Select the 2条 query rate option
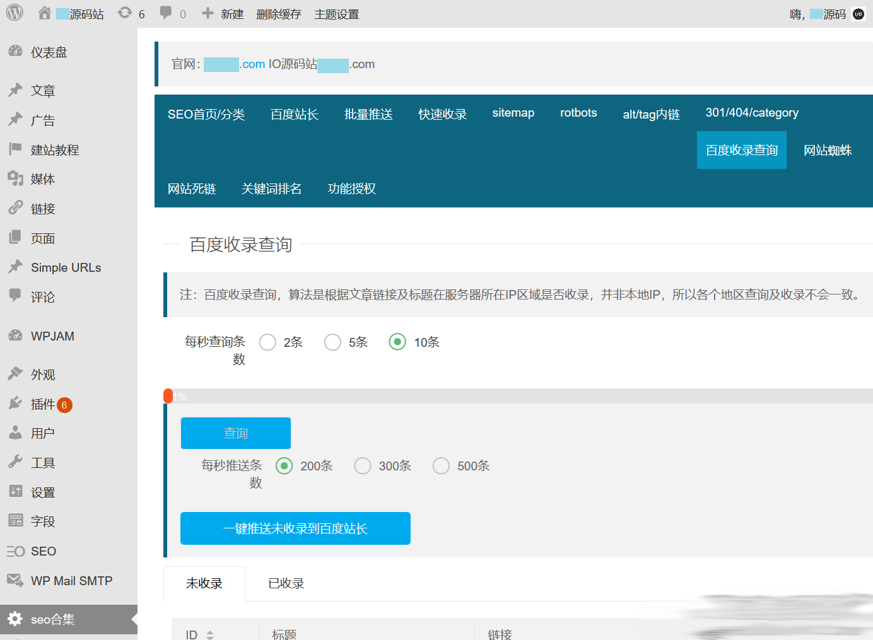Screen dimensions: 873x640 [x=267, y=342]
